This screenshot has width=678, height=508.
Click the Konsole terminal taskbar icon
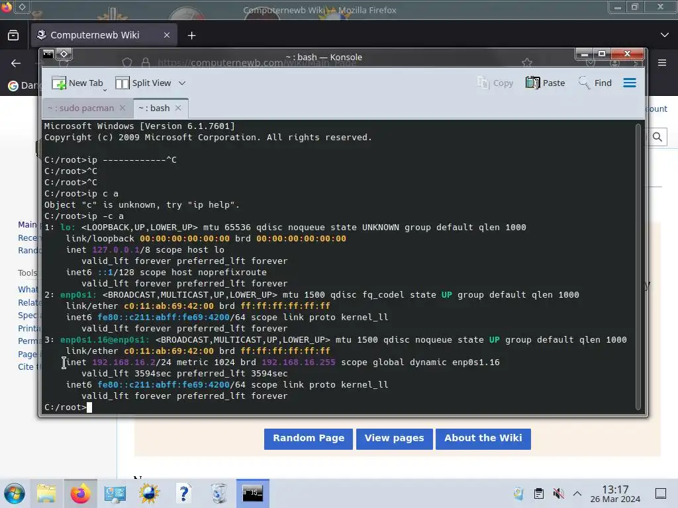(x=253, y=493)
